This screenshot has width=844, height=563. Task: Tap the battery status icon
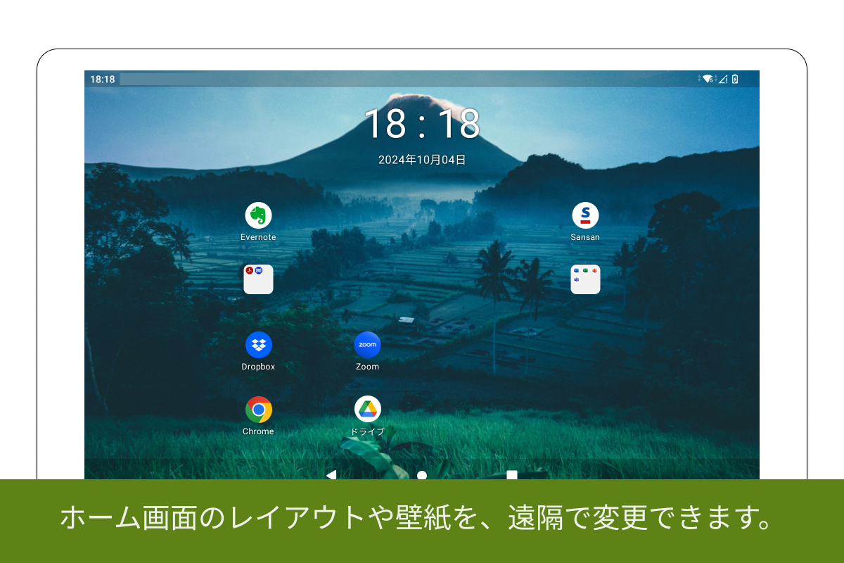click(x=735, y=79)
